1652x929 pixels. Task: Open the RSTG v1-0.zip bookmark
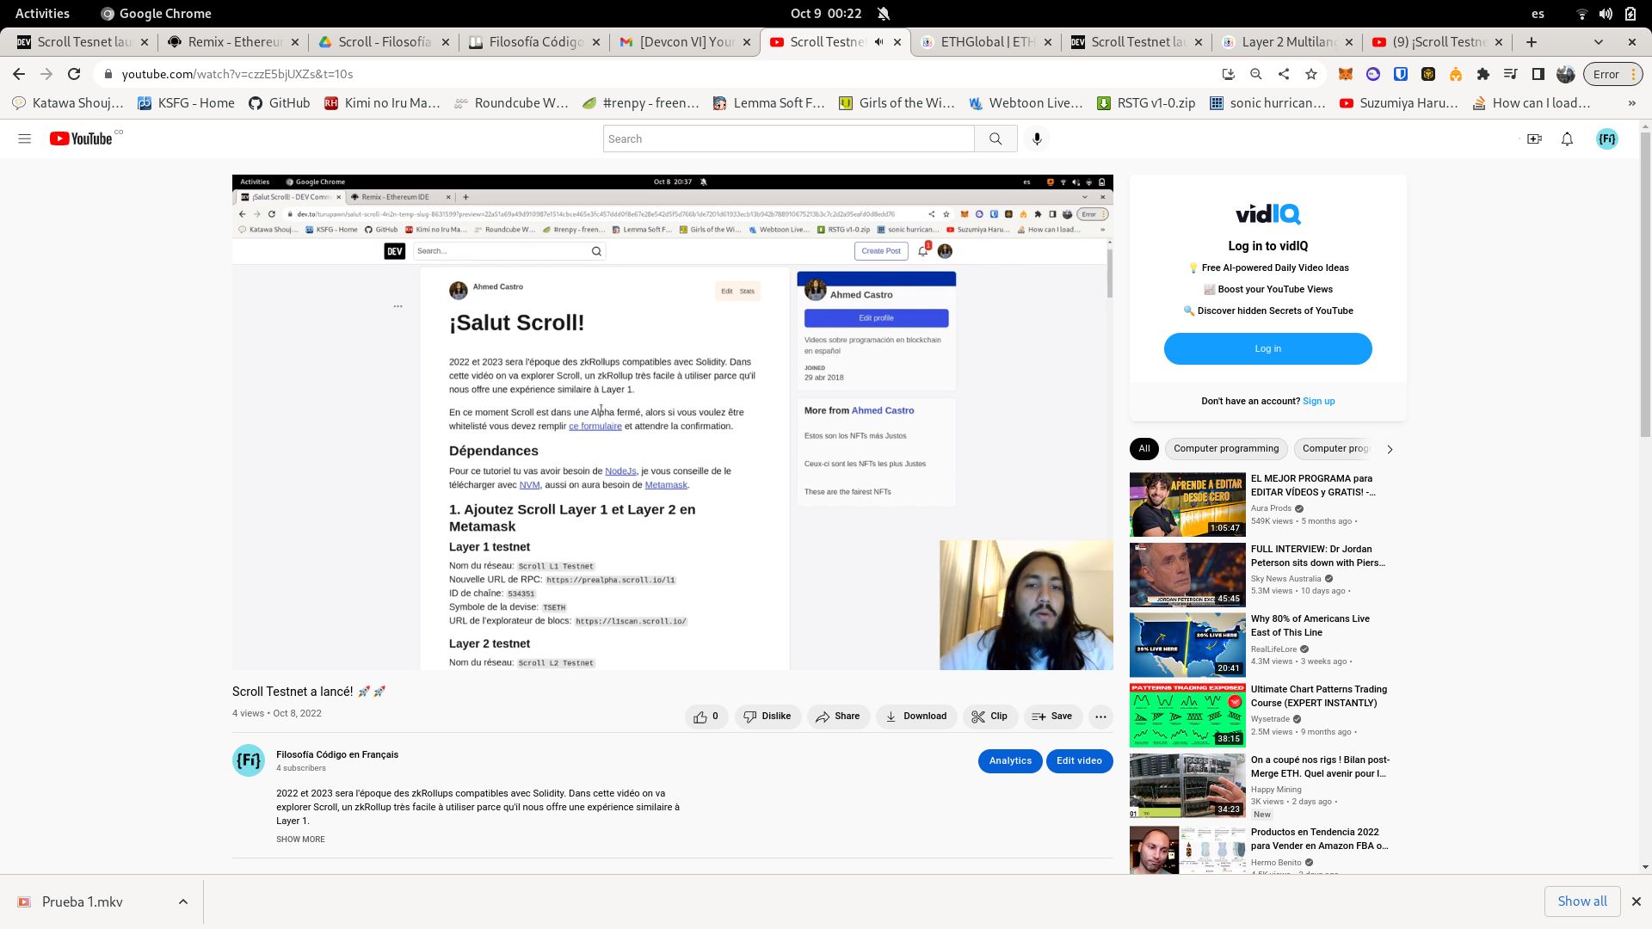(x=1146, y=102)
